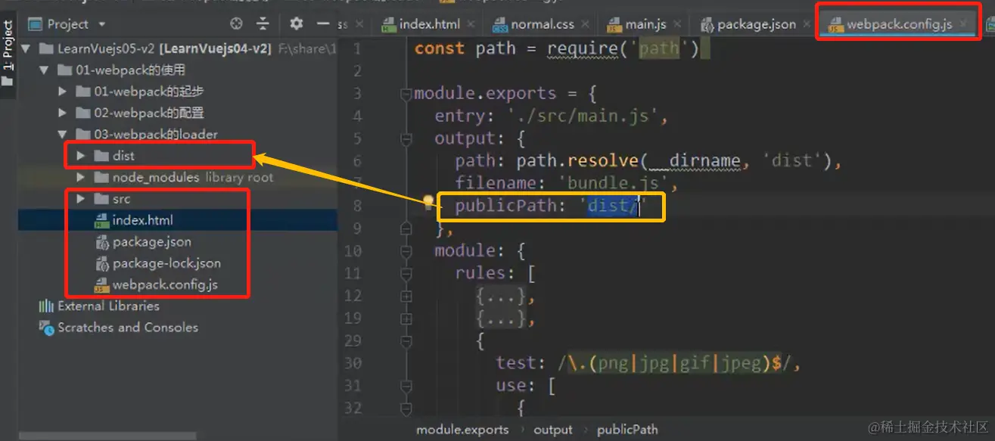Click output in the breadcrumb bar
This screenshot has width=995, height=441.
click(x=553, y=430)
